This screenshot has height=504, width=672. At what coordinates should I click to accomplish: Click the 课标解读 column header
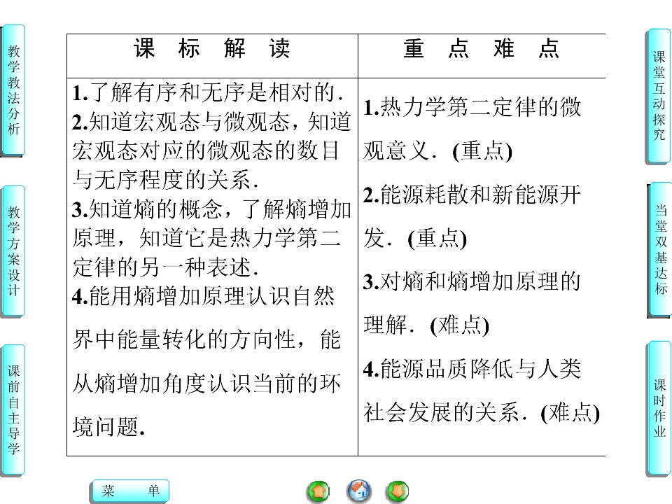tap(212, 48)
